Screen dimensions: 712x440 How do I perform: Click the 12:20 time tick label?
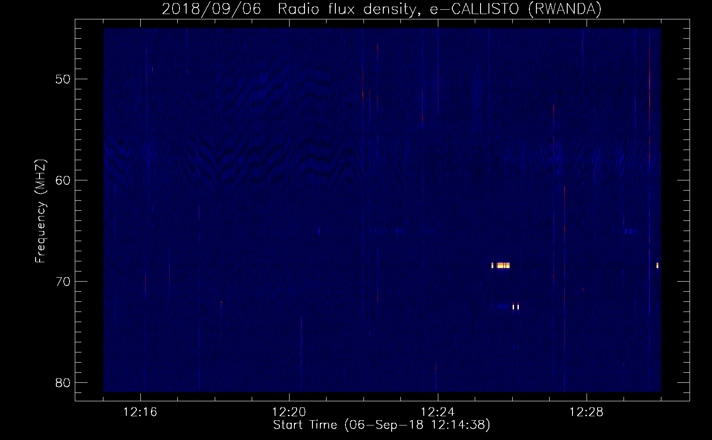pos(289,412)
